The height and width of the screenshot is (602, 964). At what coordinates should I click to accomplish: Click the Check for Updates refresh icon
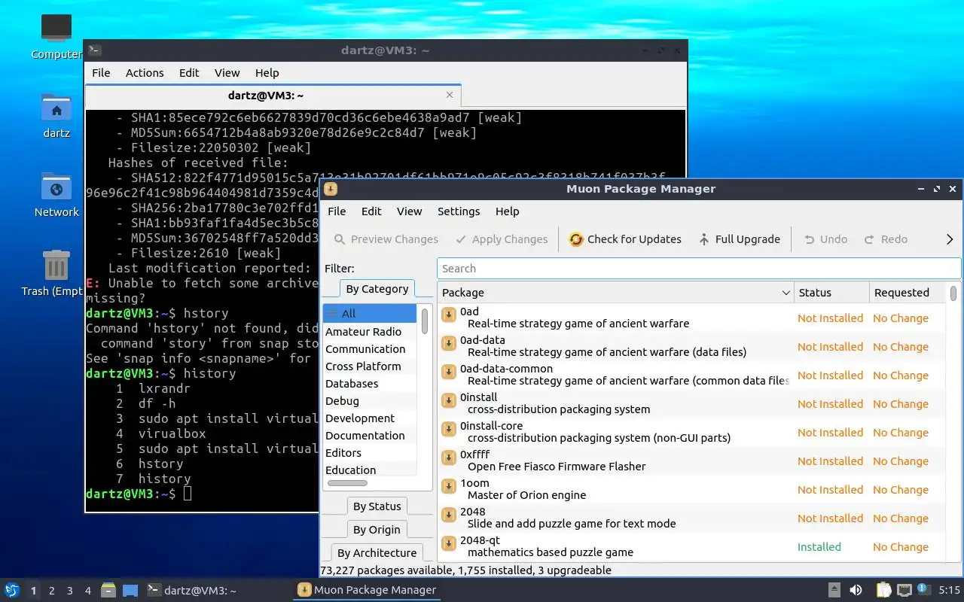point(576,239)
